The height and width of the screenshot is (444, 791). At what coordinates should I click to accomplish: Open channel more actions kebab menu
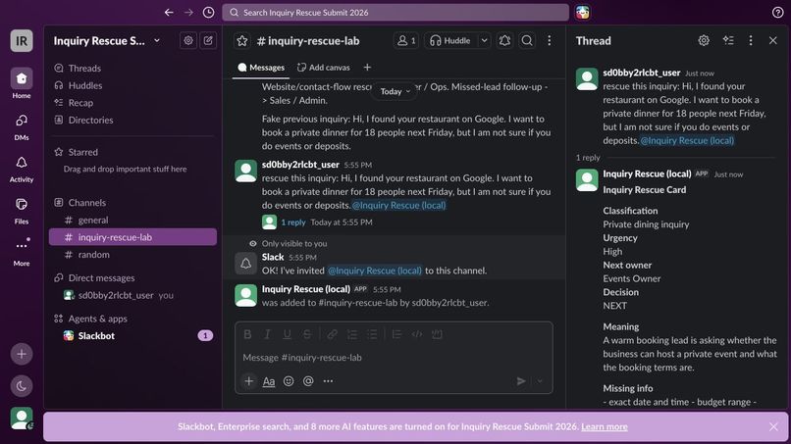click(x=550, y=41)
